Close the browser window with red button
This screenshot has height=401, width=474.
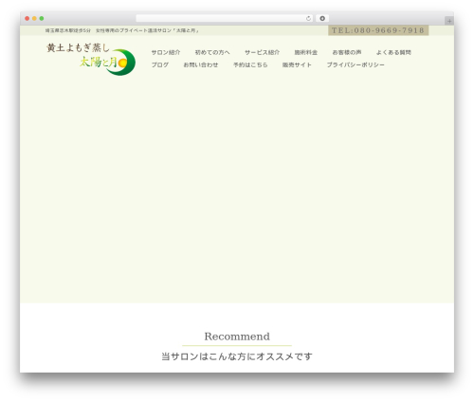point(27,18)
